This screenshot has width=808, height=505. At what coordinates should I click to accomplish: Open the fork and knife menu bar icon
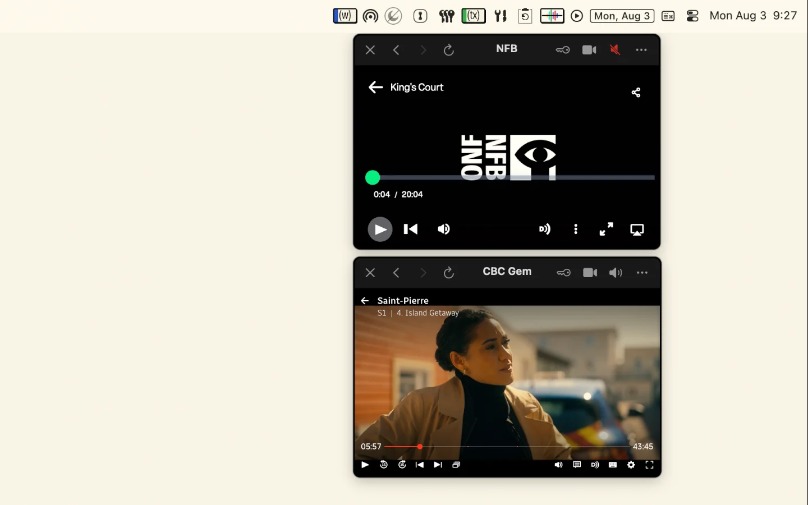501,16
